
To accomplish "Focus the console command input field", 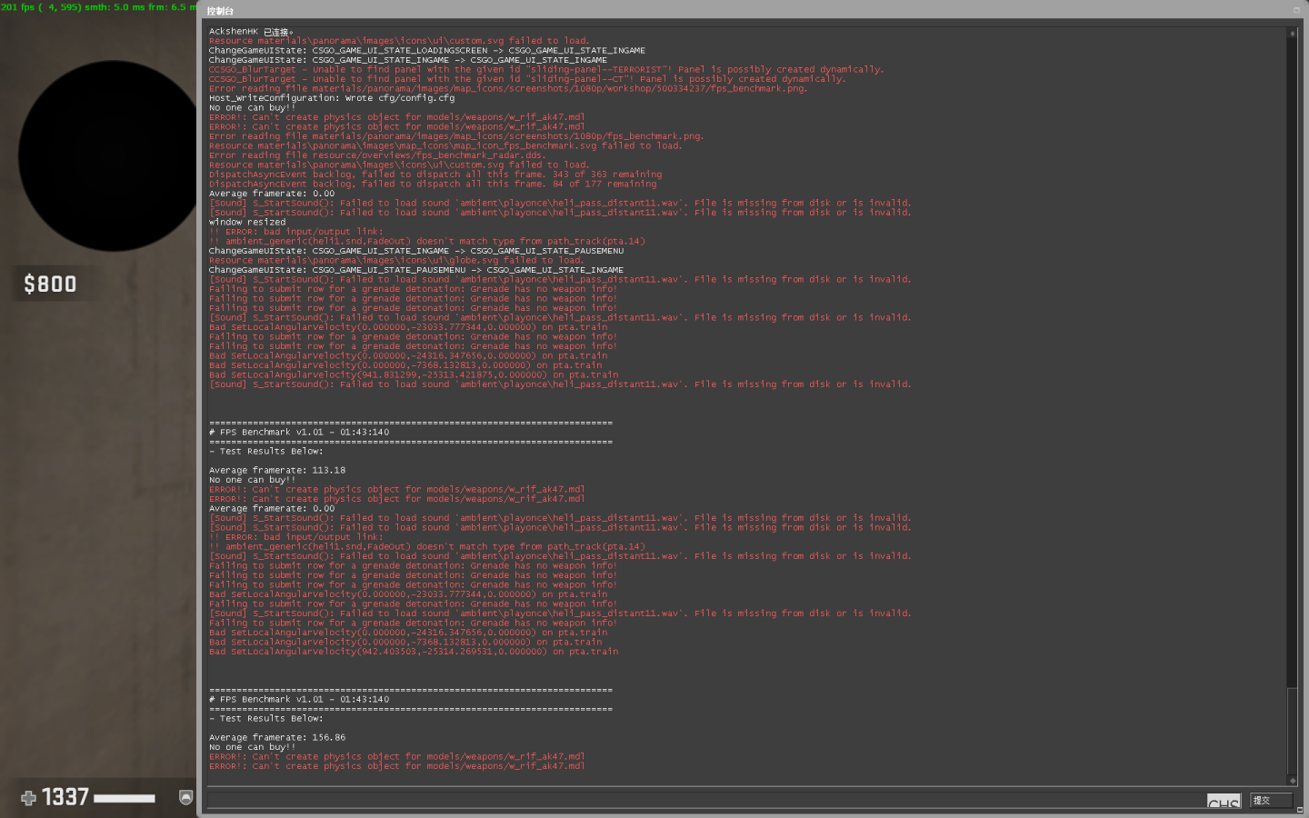I will click(x=707, y=800).
